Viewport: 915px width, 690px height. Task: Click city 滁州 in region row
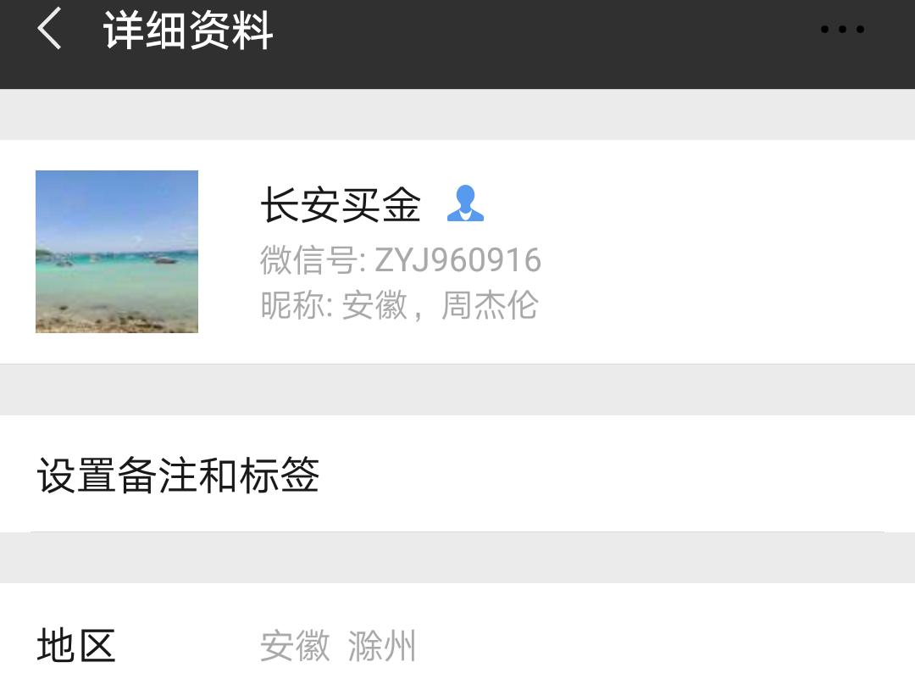(x=381, y=646)
